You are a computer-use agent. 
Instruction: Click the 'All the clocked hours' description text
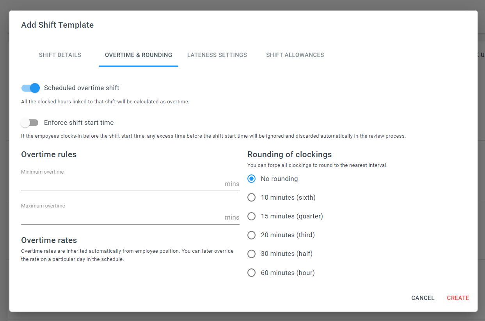point(105,102)
